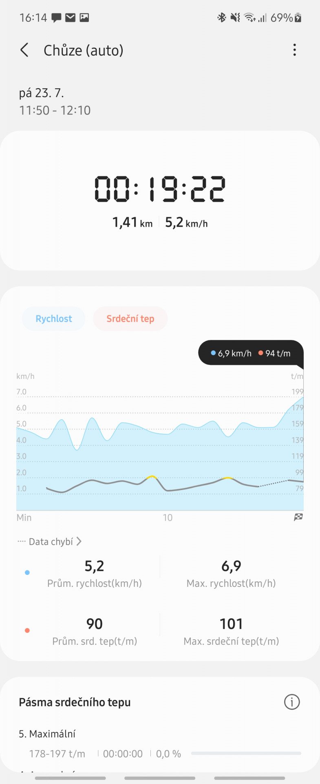320x784 pixels.
Task: Toggle the Srdeční tep chart series
Action: 130,318
